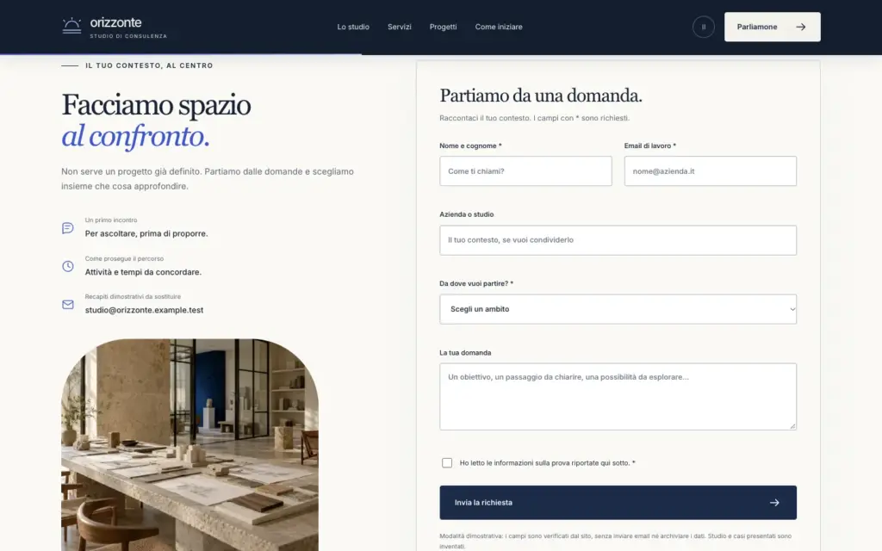Click the 'IL TUO CONTESTO, AL CENTRO' label
882x551 pixels.
point(149,65)
